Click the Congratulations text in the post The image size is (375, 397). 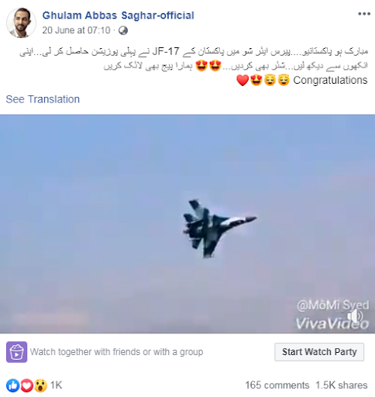coord(330,80)
